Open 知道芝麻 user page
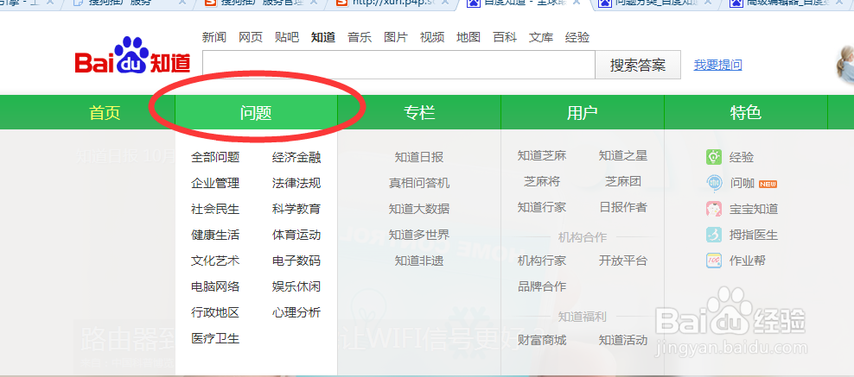The width and height of the screenshot is (854, 377). pos(542,156)
